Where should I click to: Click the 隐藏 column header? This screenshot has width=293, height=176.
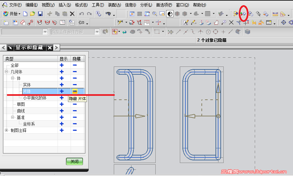78,59
